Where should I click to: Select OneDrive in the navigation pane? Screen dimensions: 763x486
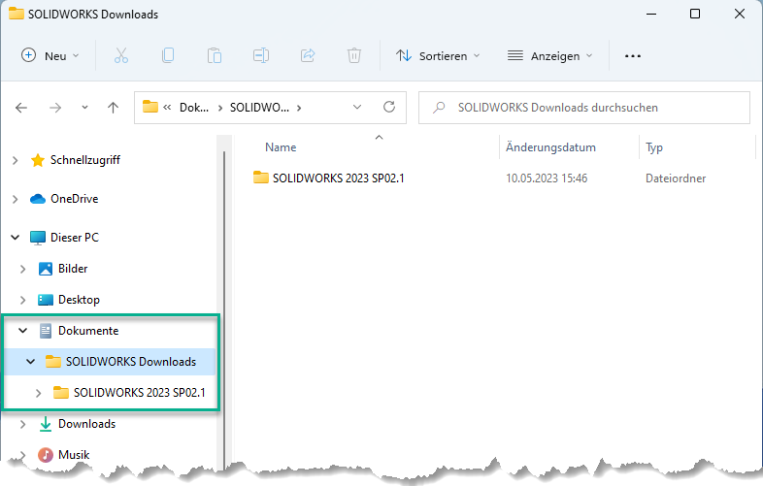point(74,199)
